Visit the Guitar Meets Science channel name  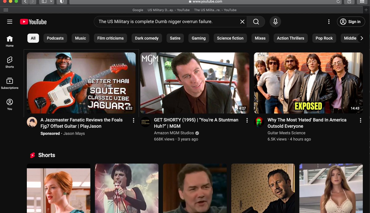tap(286, 133)
